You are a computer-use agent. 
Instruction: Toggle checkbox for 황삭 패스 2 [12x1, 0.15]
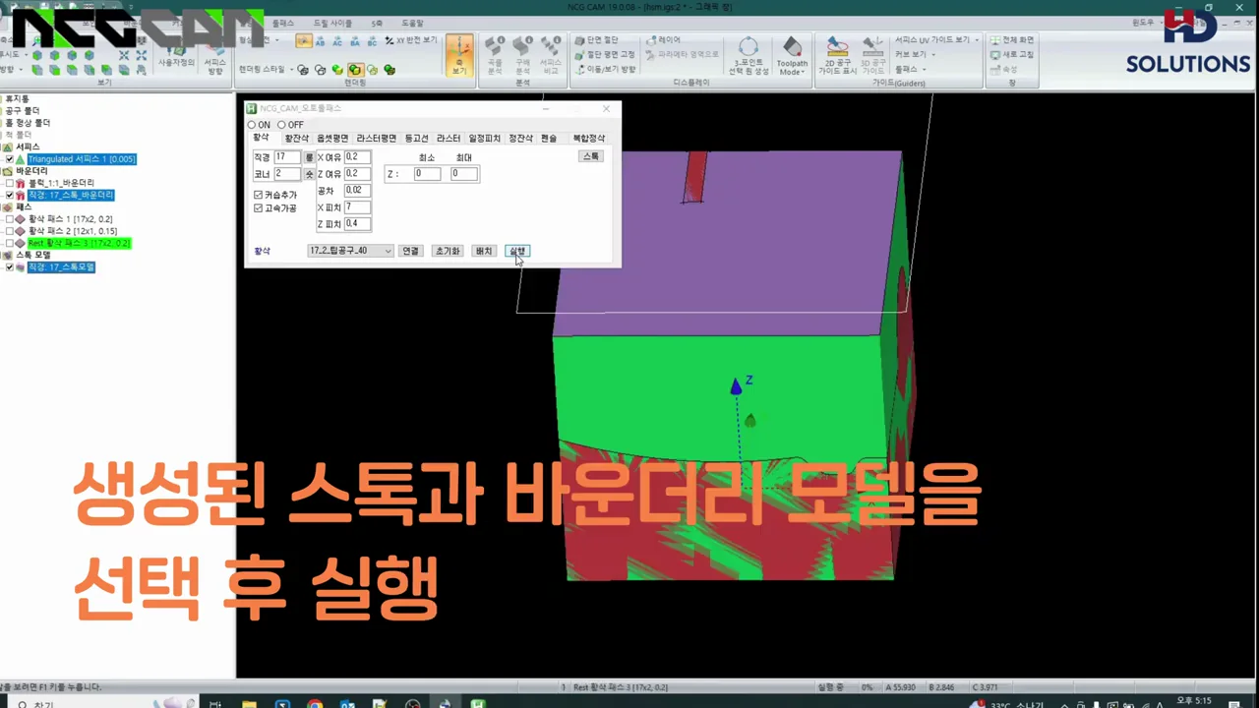tap(10, 231)
